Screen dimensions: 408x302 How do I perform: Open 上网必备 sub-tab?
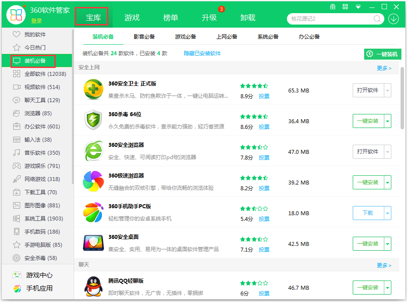pyautogui.click(x=227, y=37)
